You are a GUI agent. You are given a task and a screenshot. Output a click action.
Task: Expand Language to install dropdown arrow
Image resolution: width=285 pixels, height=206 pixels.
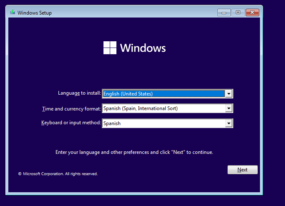click(x=229, y=94)
